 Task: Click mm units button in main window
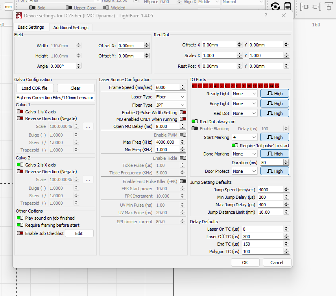click(8, 7)
